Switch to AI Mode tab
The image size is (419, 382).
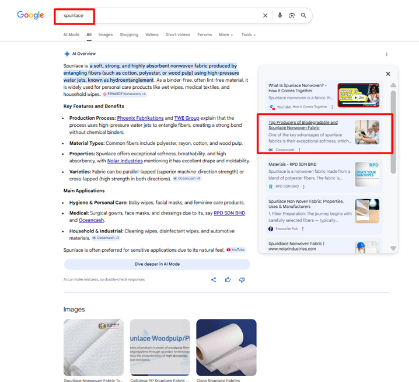(71, 35)
